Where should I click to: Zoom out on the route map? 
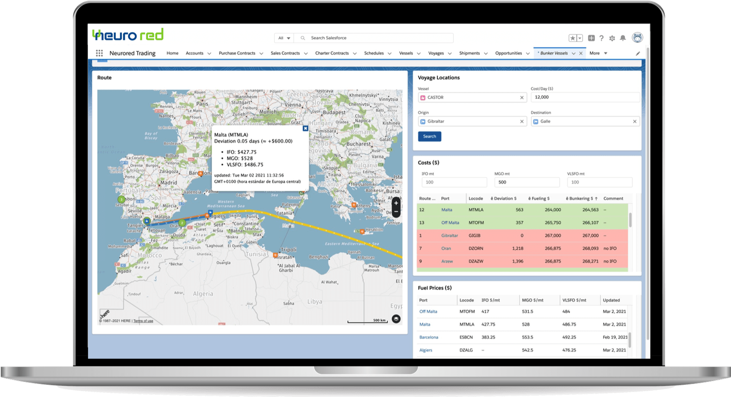pyautogui.click(x=396, y=212)
